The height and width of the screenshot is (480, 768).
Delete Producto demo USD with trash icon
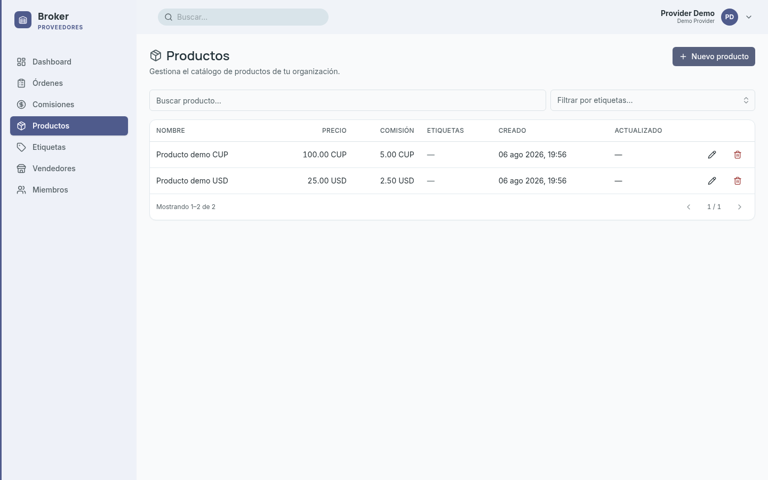(x=738, y=181)
